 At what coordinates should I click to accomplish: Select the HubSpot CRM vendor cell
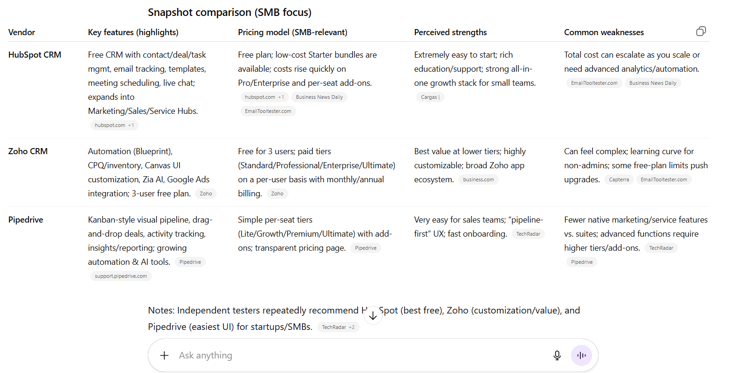pyautogui.click(x=35, y=55)
